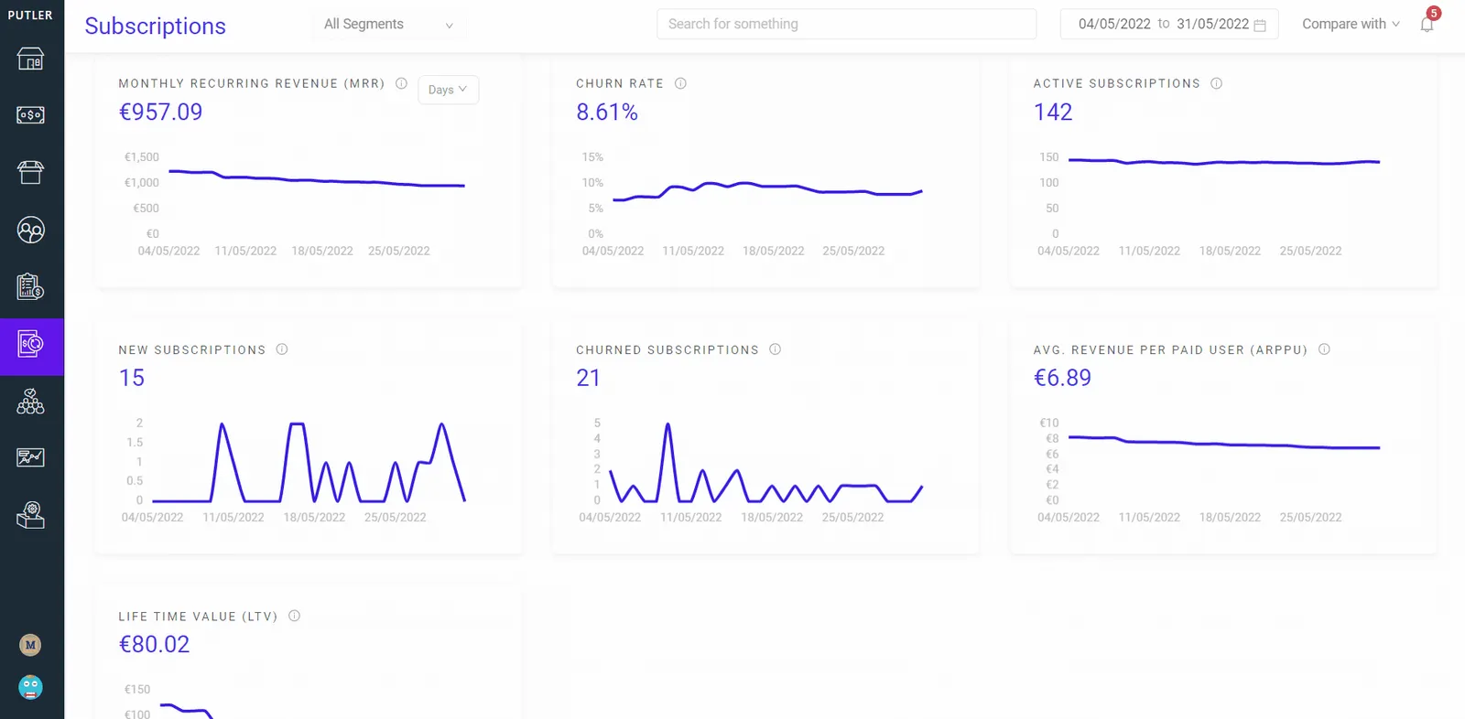Viewport: 1465px width, 719px height.
Task: Open the robot face support avatar
Action: pyautogui.click(x=30, y=687)
